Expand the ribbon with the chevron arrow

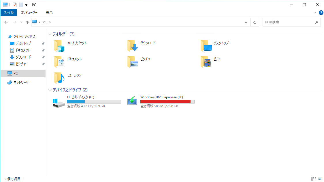315,13
